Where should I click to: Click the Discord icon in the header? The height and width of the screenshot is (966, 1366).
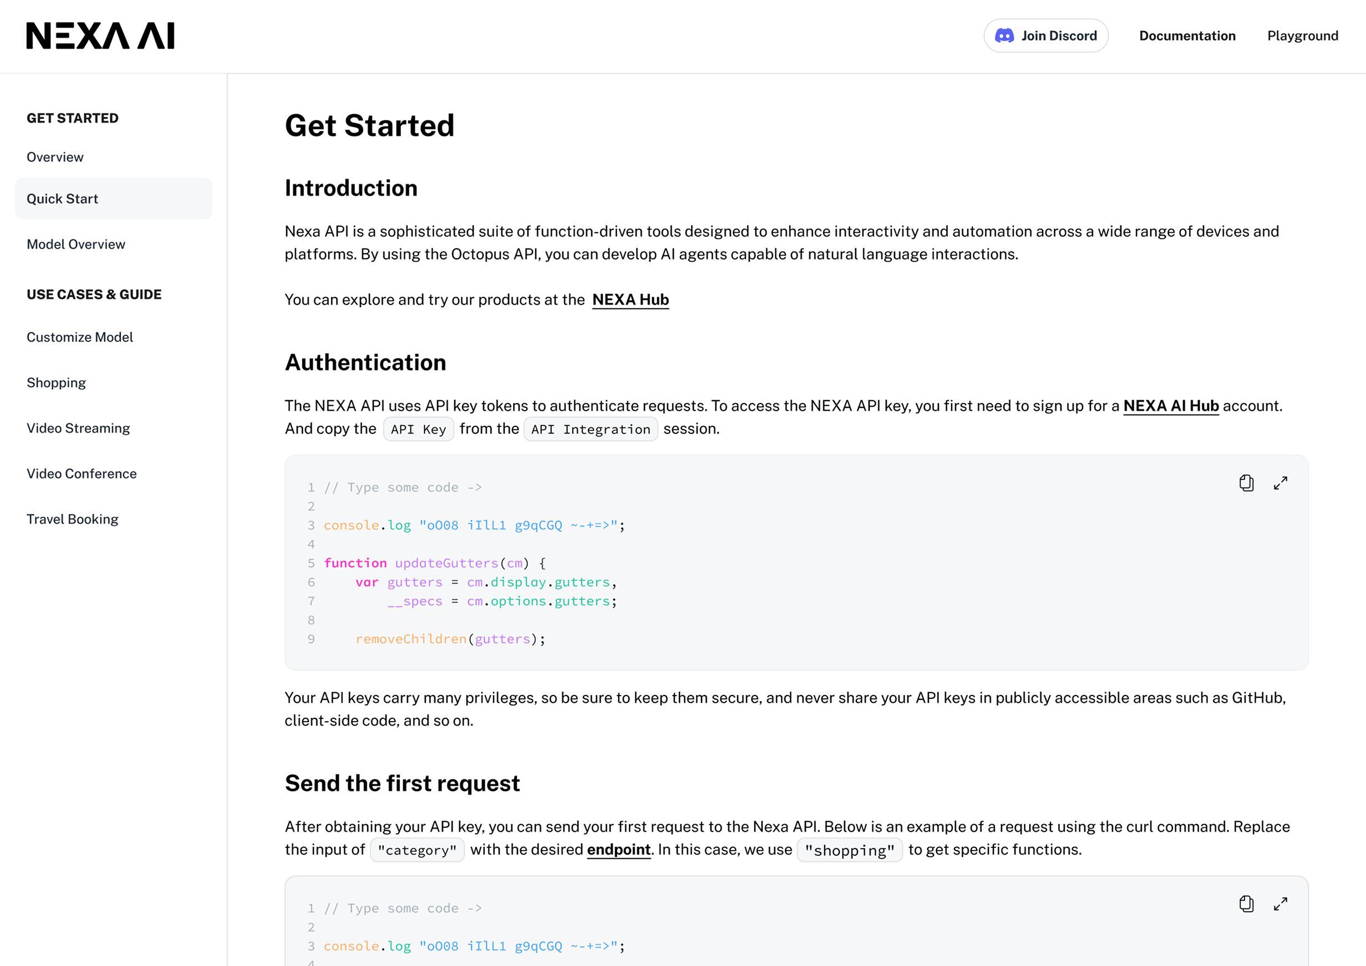1004,35
